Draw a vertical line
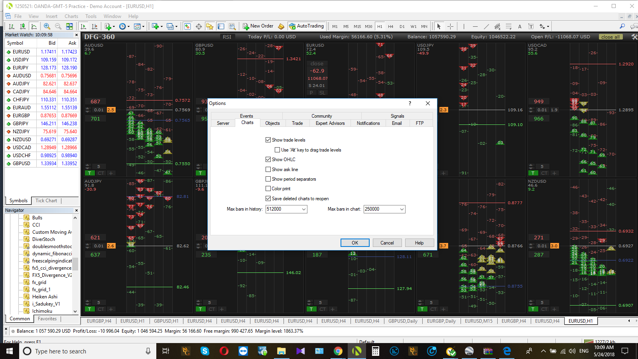 coord(464,26)
